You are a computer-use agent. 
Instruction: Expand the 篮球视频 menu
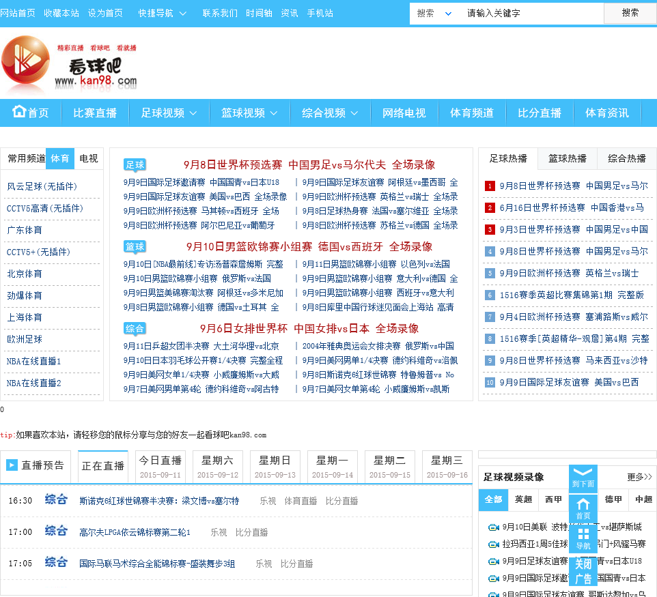[x=249, y=113]
